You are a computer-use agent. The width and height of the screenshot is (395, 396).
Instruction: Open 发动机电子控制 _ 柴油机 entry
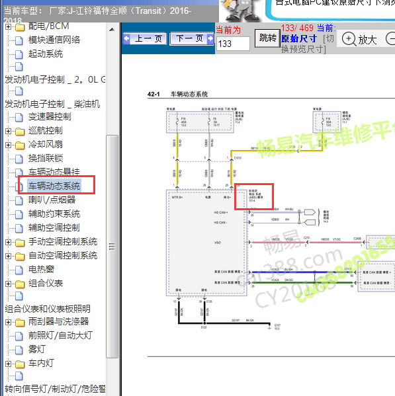coord(52,104)
